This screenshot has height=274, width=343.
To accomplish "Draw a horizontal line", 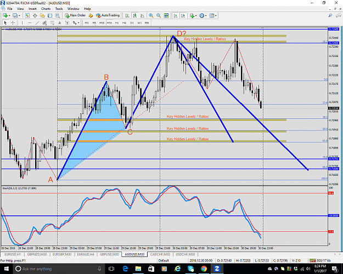I will click(30, 22).
